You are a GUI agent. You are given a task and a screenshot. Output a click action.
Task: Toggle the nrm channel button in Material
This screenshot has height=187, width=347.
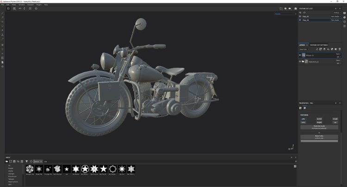(x=303, y=122)
